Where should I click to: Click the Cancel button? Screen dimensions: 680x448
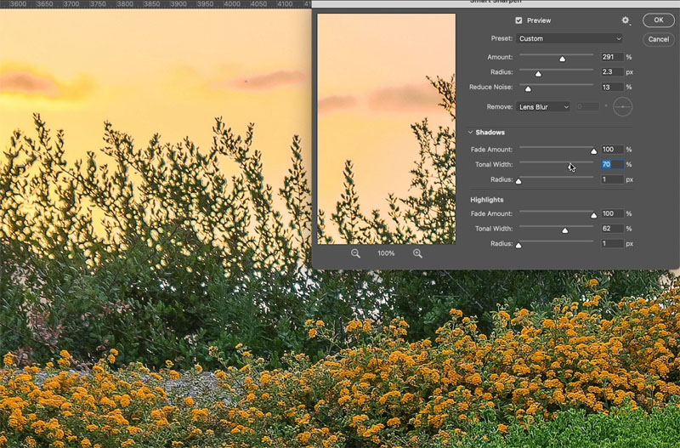point(658,39)
